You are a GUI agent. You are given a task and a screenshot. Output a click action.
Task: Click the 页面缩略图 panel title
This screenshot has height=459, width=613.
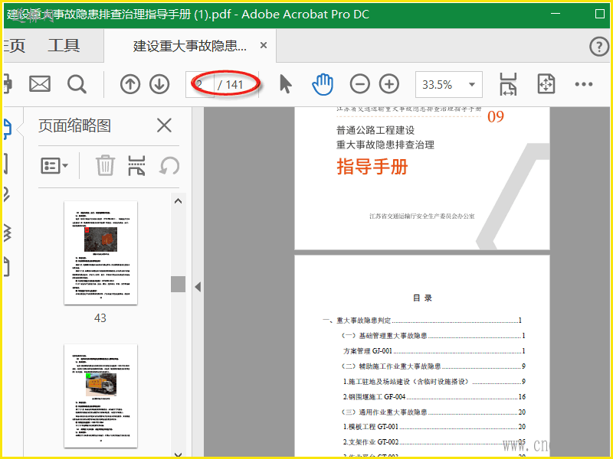tap(74, 125)
